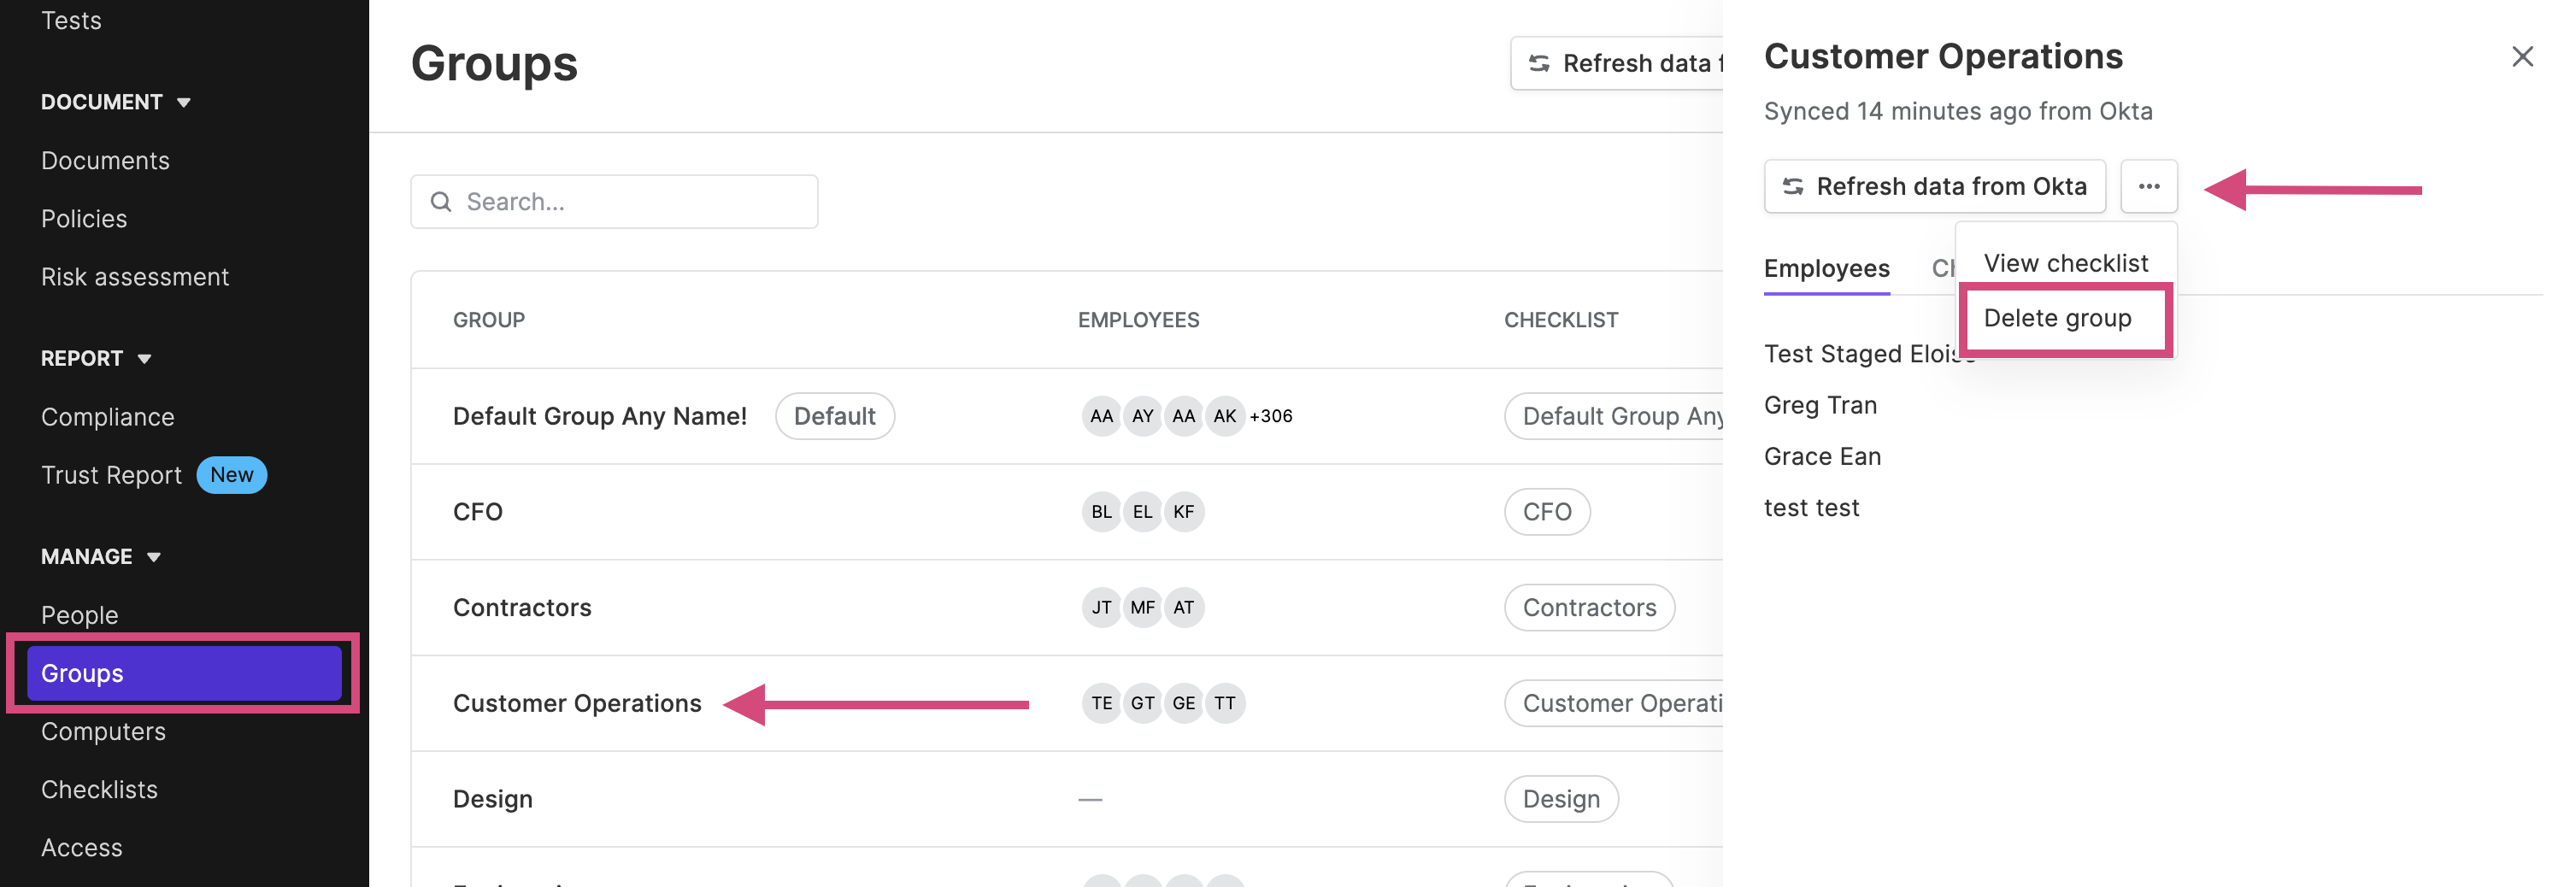Focus the Search groups input field
Viewport: 2576px width, 887px height.
coord(614,202)
